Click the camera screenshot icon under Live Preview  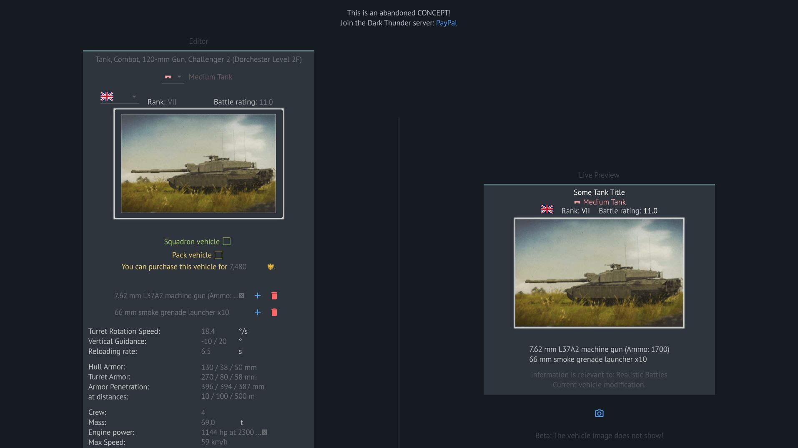pos(599,413)
